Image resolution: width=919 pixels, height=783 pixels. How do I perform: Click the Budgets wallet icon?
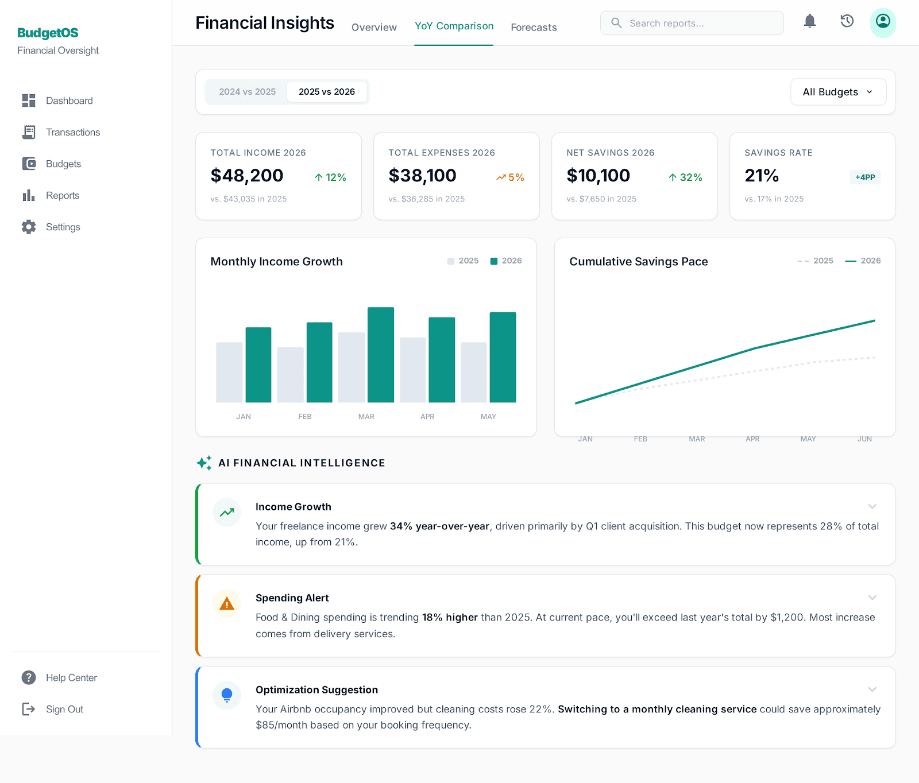(29, 164)
